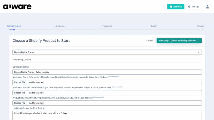Click the Get Help question icon

point(171,7)
